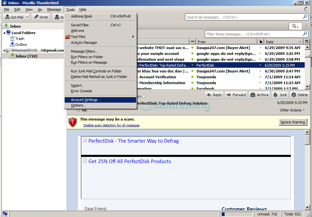
Task: Star the sender contact in header
Action: click(144, 96)
